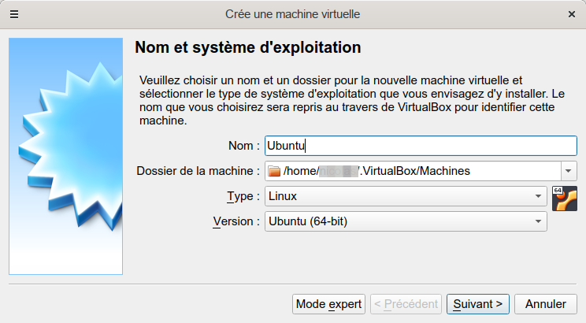Click the folder icon in machine folder field

[274, 170]
